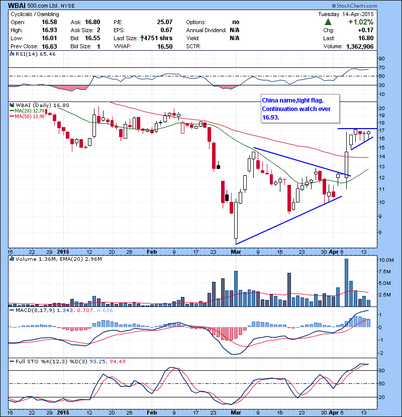
Task: Click the Mar label on the price chart axis
Action: [x=236, y=252]
